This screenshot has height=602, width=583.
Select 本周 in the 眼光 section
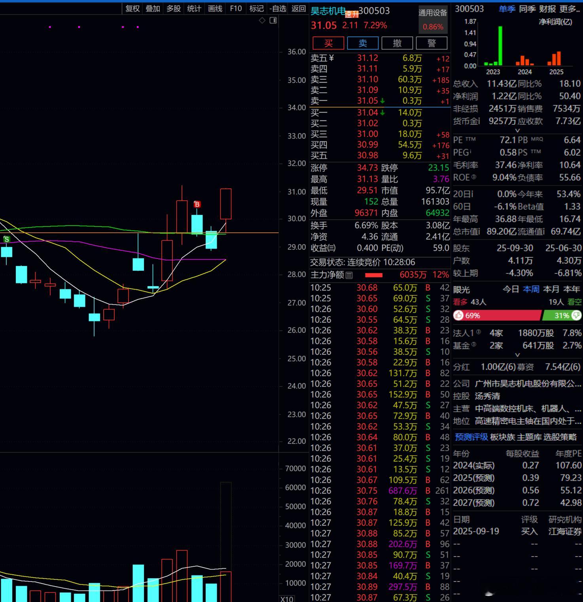pyautogui.click(x=531, y=289)
